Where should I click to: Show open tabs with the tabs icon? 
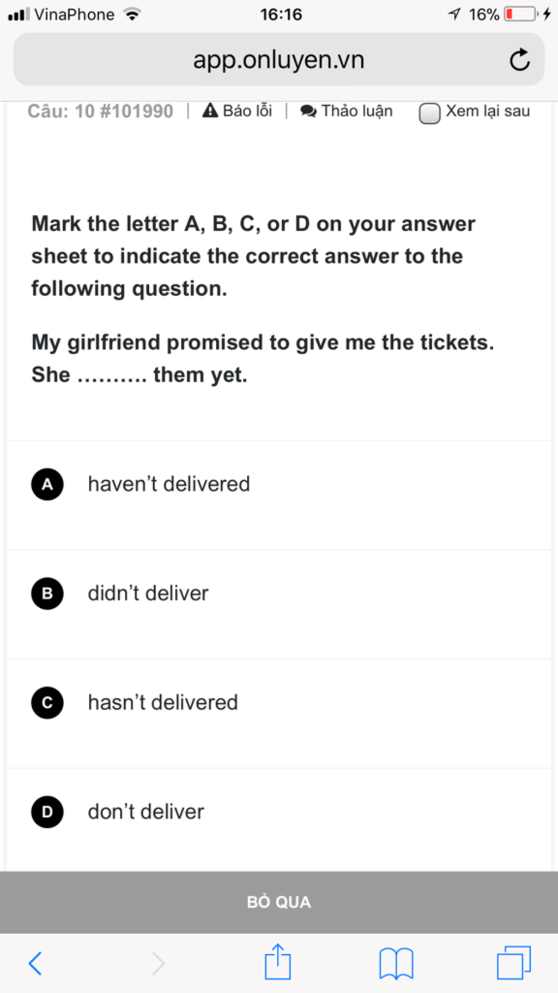coord(514,962)
